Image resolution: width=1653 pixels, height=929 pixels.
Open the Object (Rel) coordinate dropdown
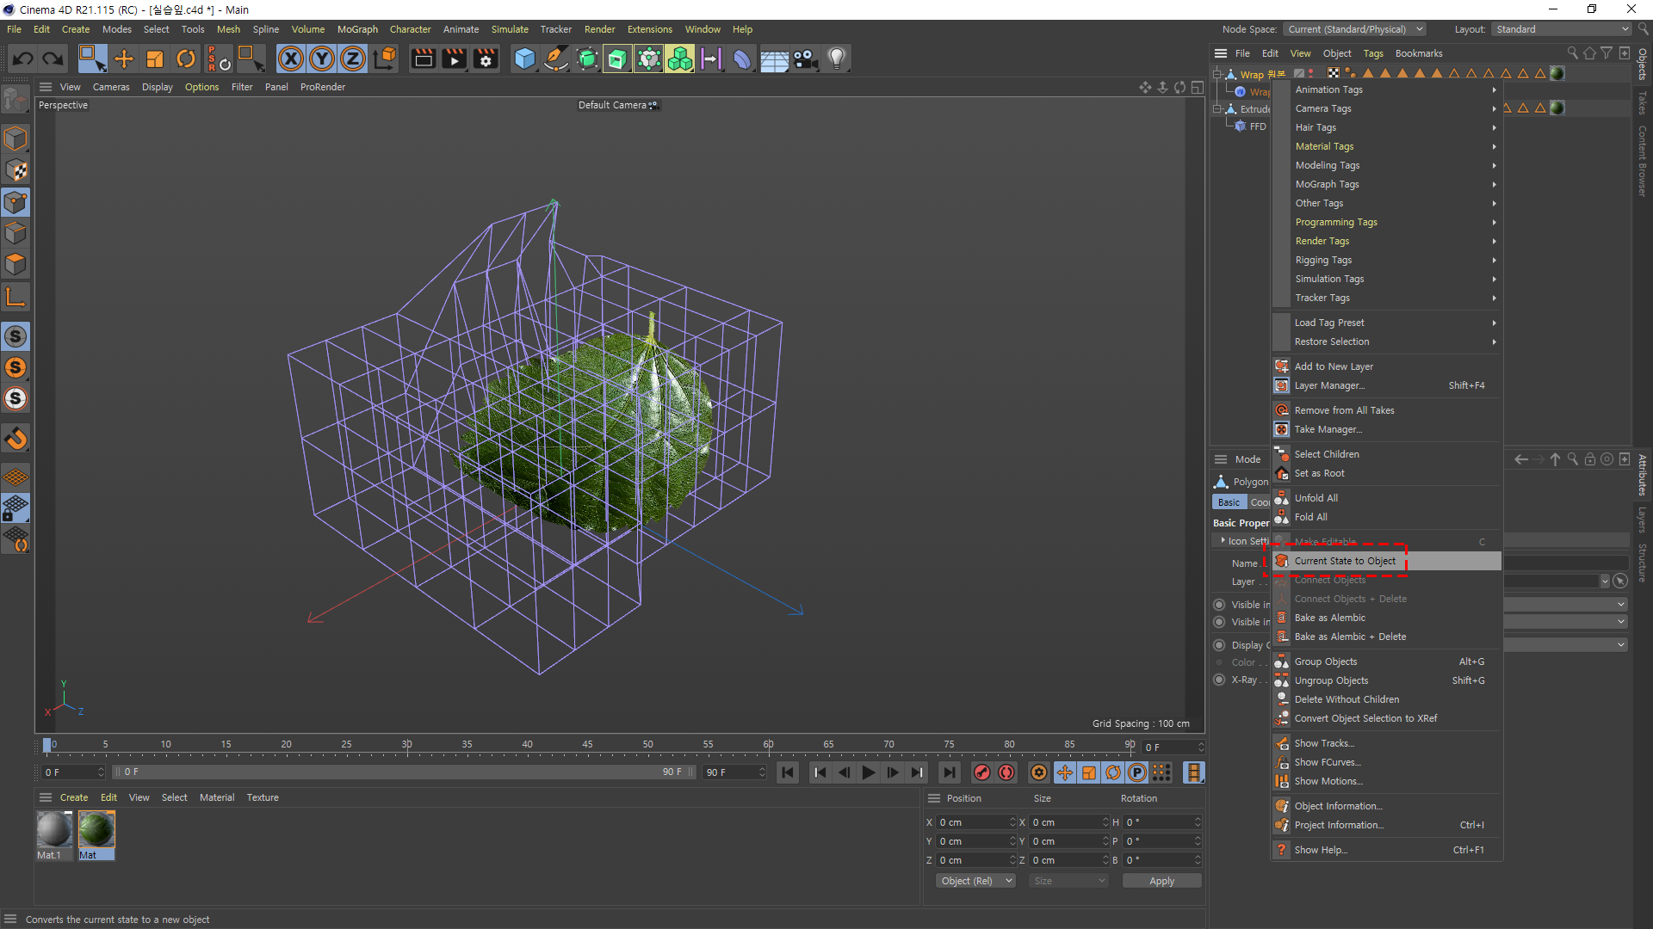[975, 881]
